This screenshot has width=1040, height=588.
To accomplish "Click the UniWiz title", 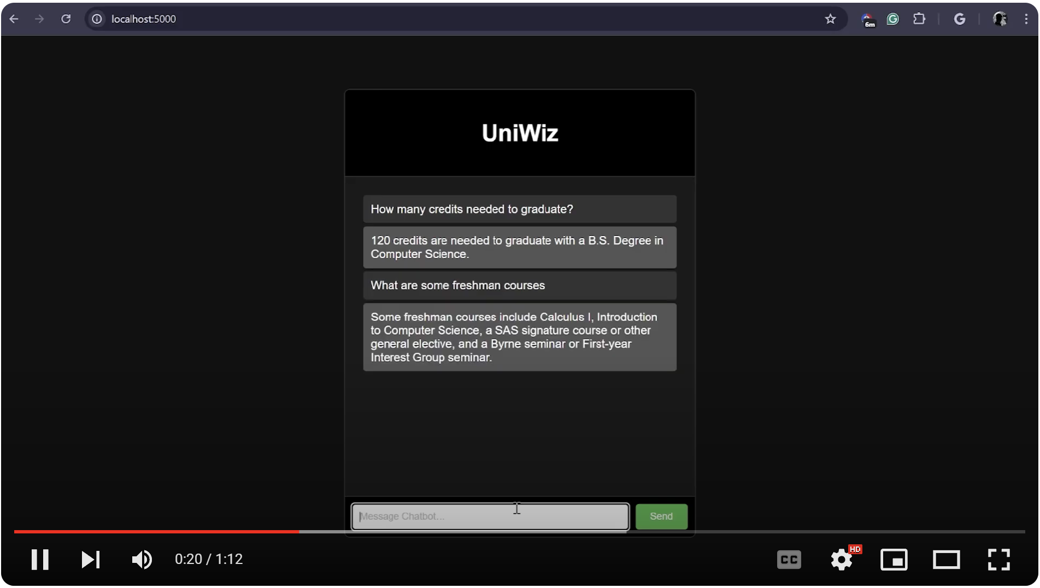I will [520, 133].
